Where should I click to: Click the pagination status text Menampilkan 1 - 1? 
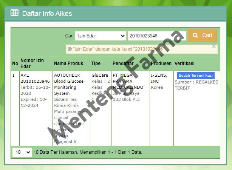(98, 152)
